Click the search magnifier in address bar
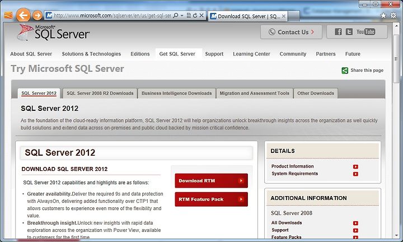 176,16
